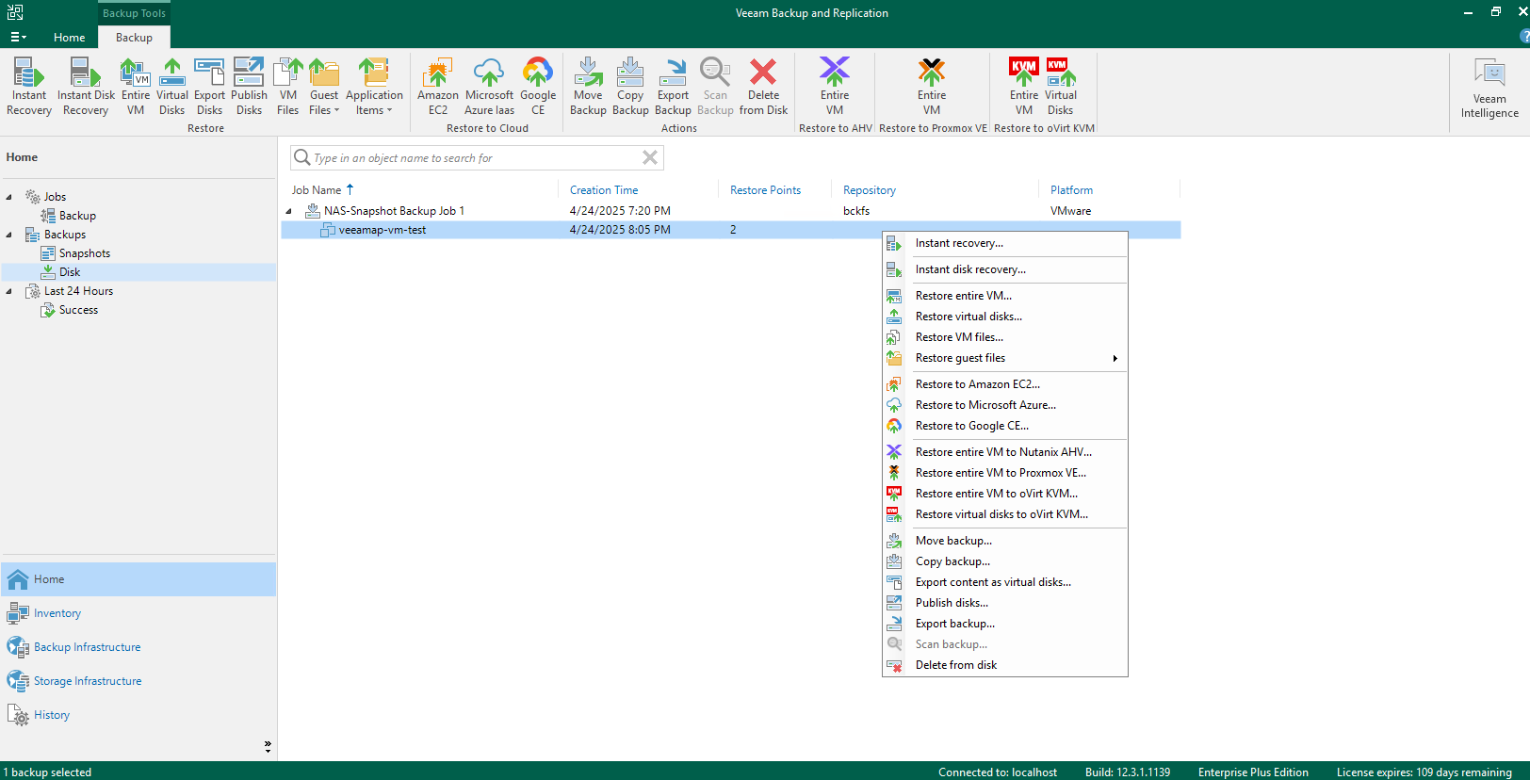Choose Export content as virtual disks

click(x=1004, y=582)
